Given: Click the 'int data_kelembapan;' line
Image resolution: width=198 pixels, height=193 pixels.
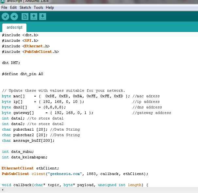Looking at the screenshot, I should [25, 157].
